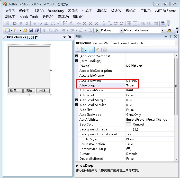Click the Align Rights icon
The height and width of the screenshot is (178, 180).
point(27,23)
